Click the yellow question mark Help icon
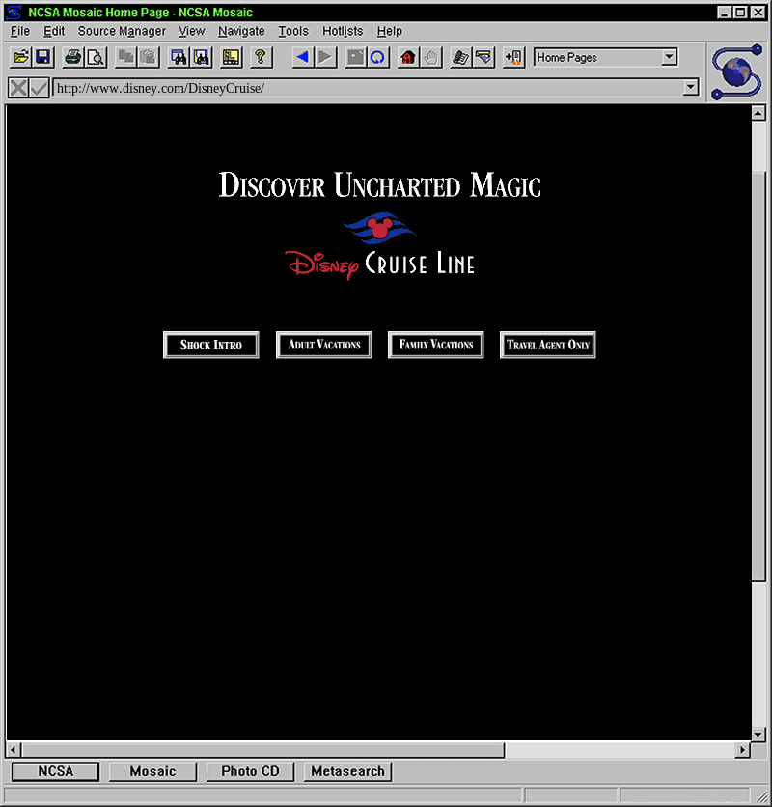This screenshot has height=807, width=772. coord(260,58)
